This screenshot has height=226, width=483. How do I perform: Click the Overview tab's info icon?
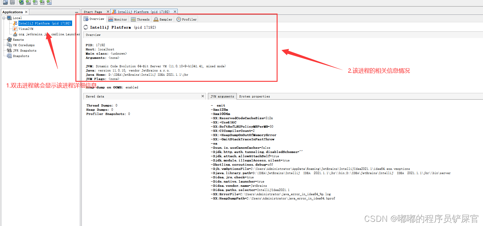click(86, 19)
